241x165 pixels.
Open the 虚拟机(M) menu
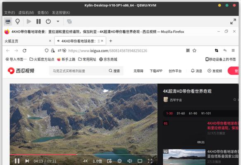click(26, 12)
